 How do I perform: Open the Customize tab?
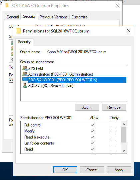79,17
